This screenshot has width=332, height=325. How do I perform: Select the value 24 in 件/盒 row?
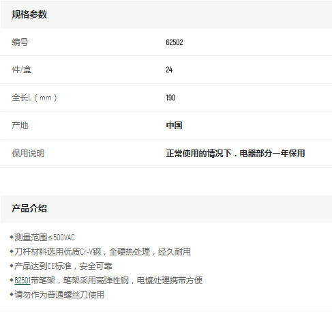pyautogui.click(x=169, y=70)
